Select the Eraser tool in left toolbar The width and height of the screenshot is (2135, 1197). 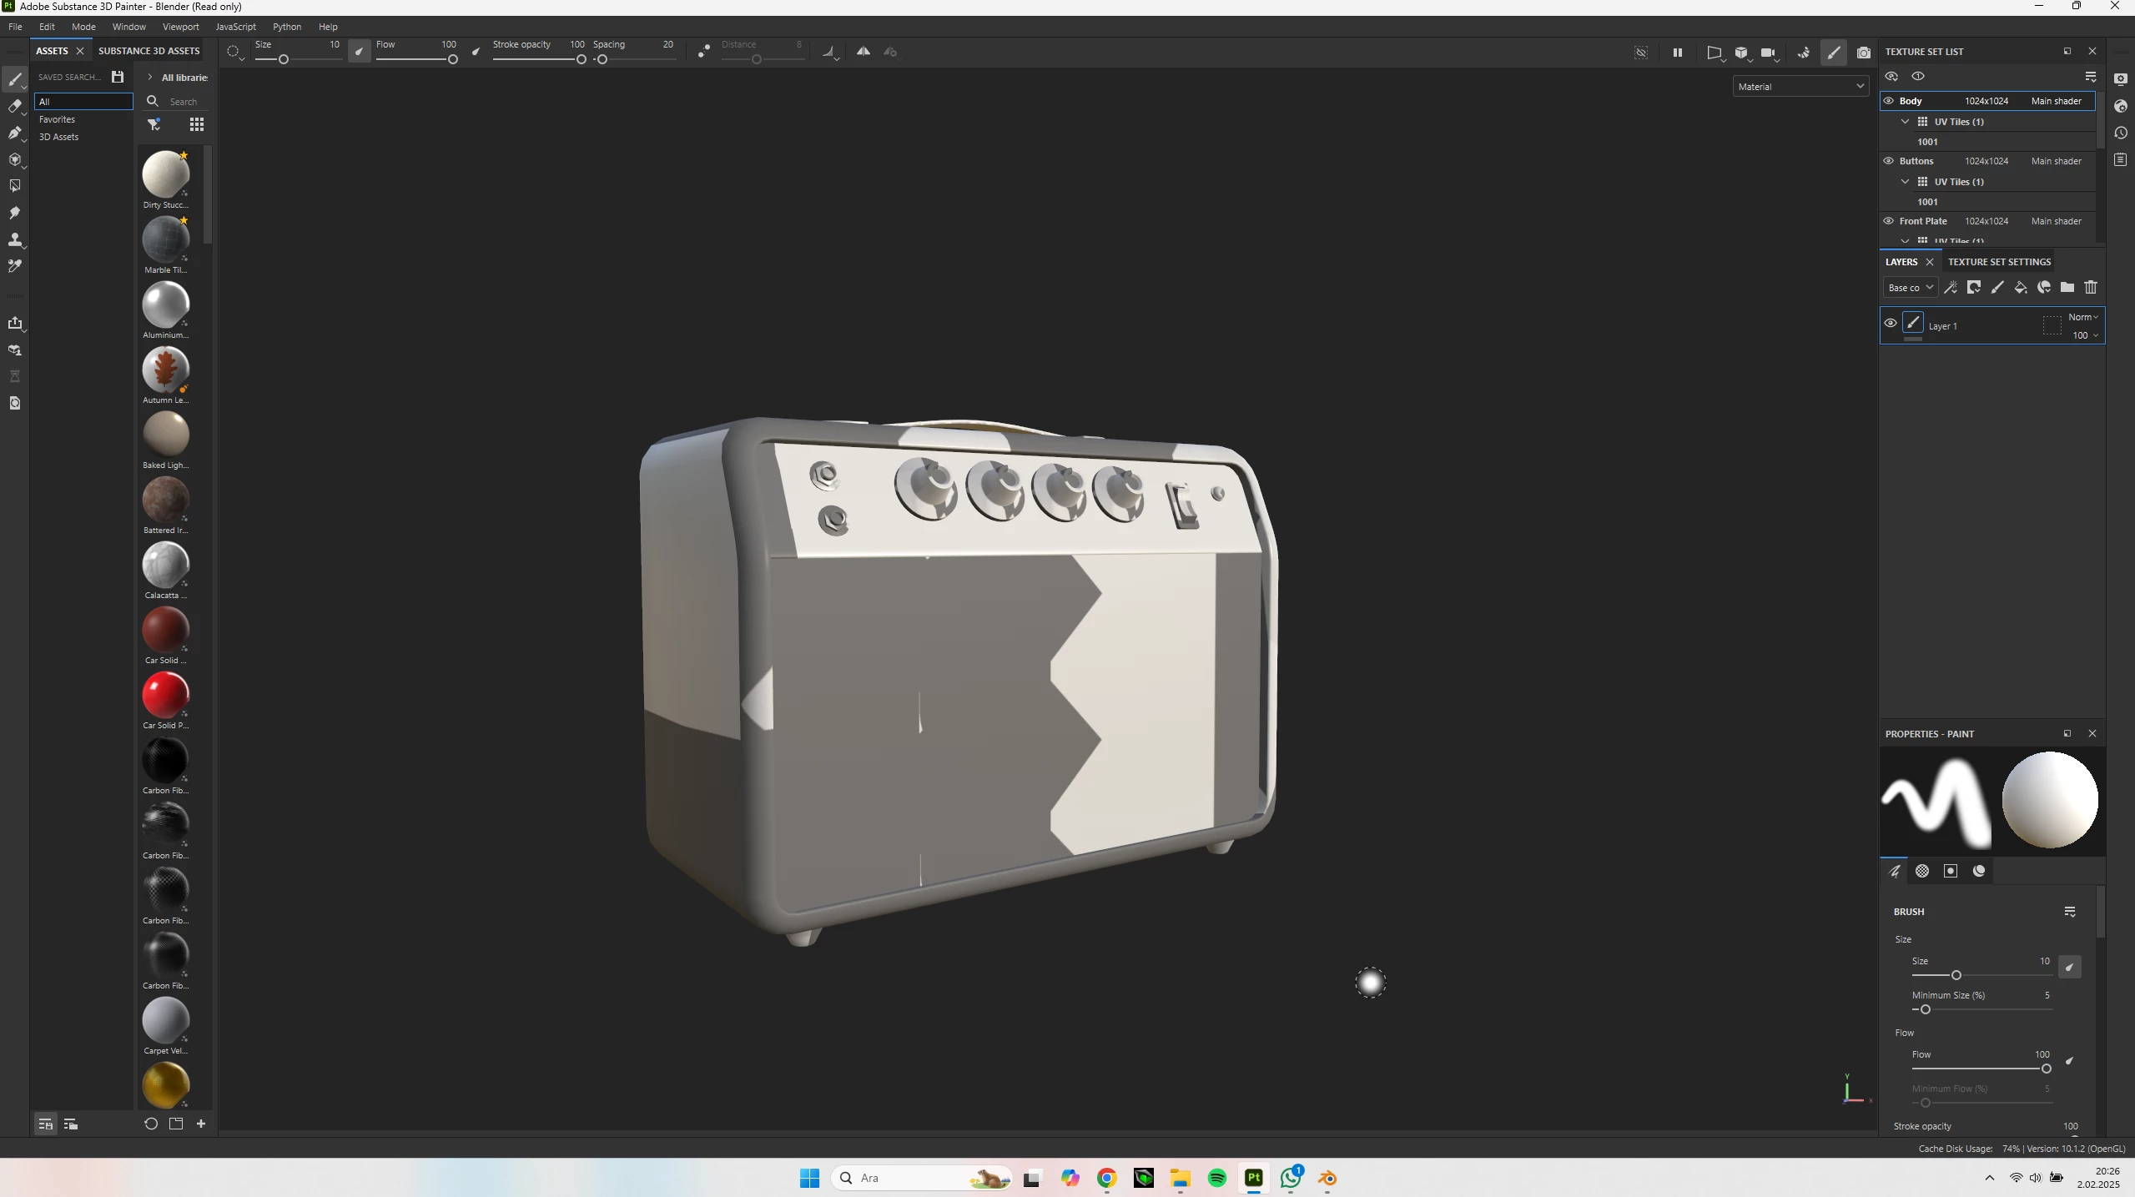14,106
